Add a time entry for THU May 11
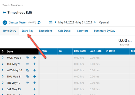 (x=35, y=77)
